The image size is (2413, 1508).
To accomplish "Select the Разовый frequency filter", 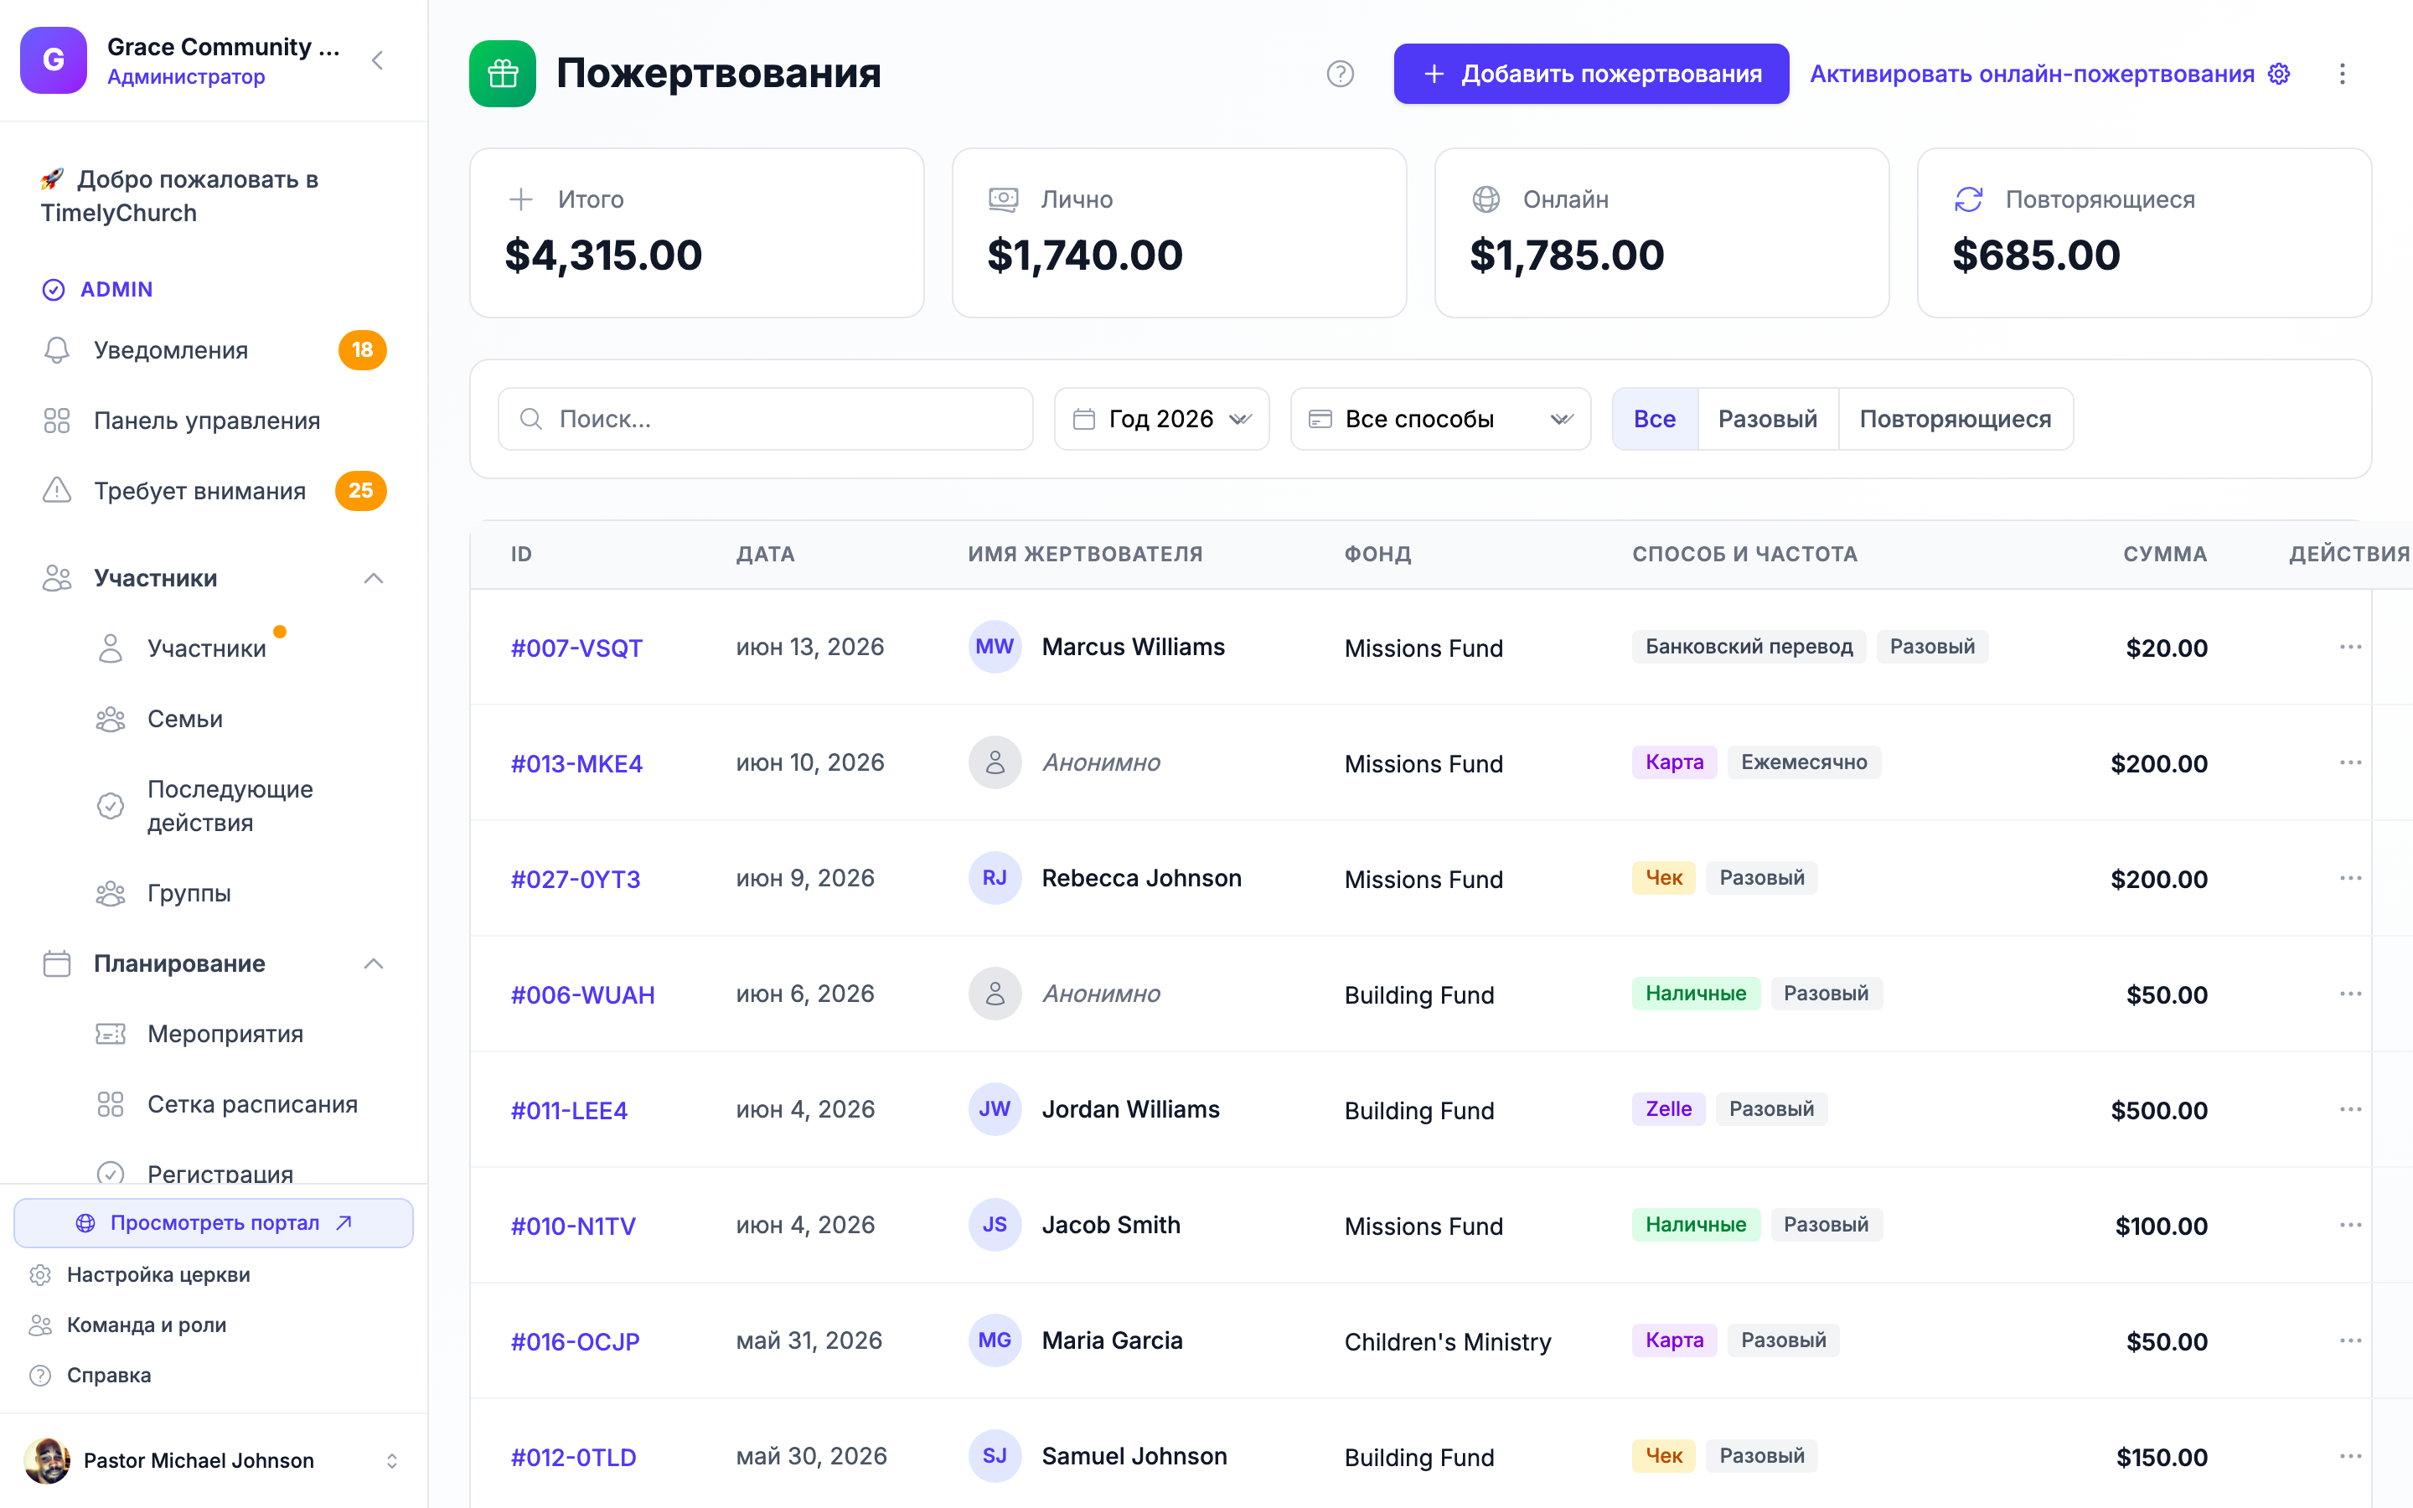I will point(1767,419).
